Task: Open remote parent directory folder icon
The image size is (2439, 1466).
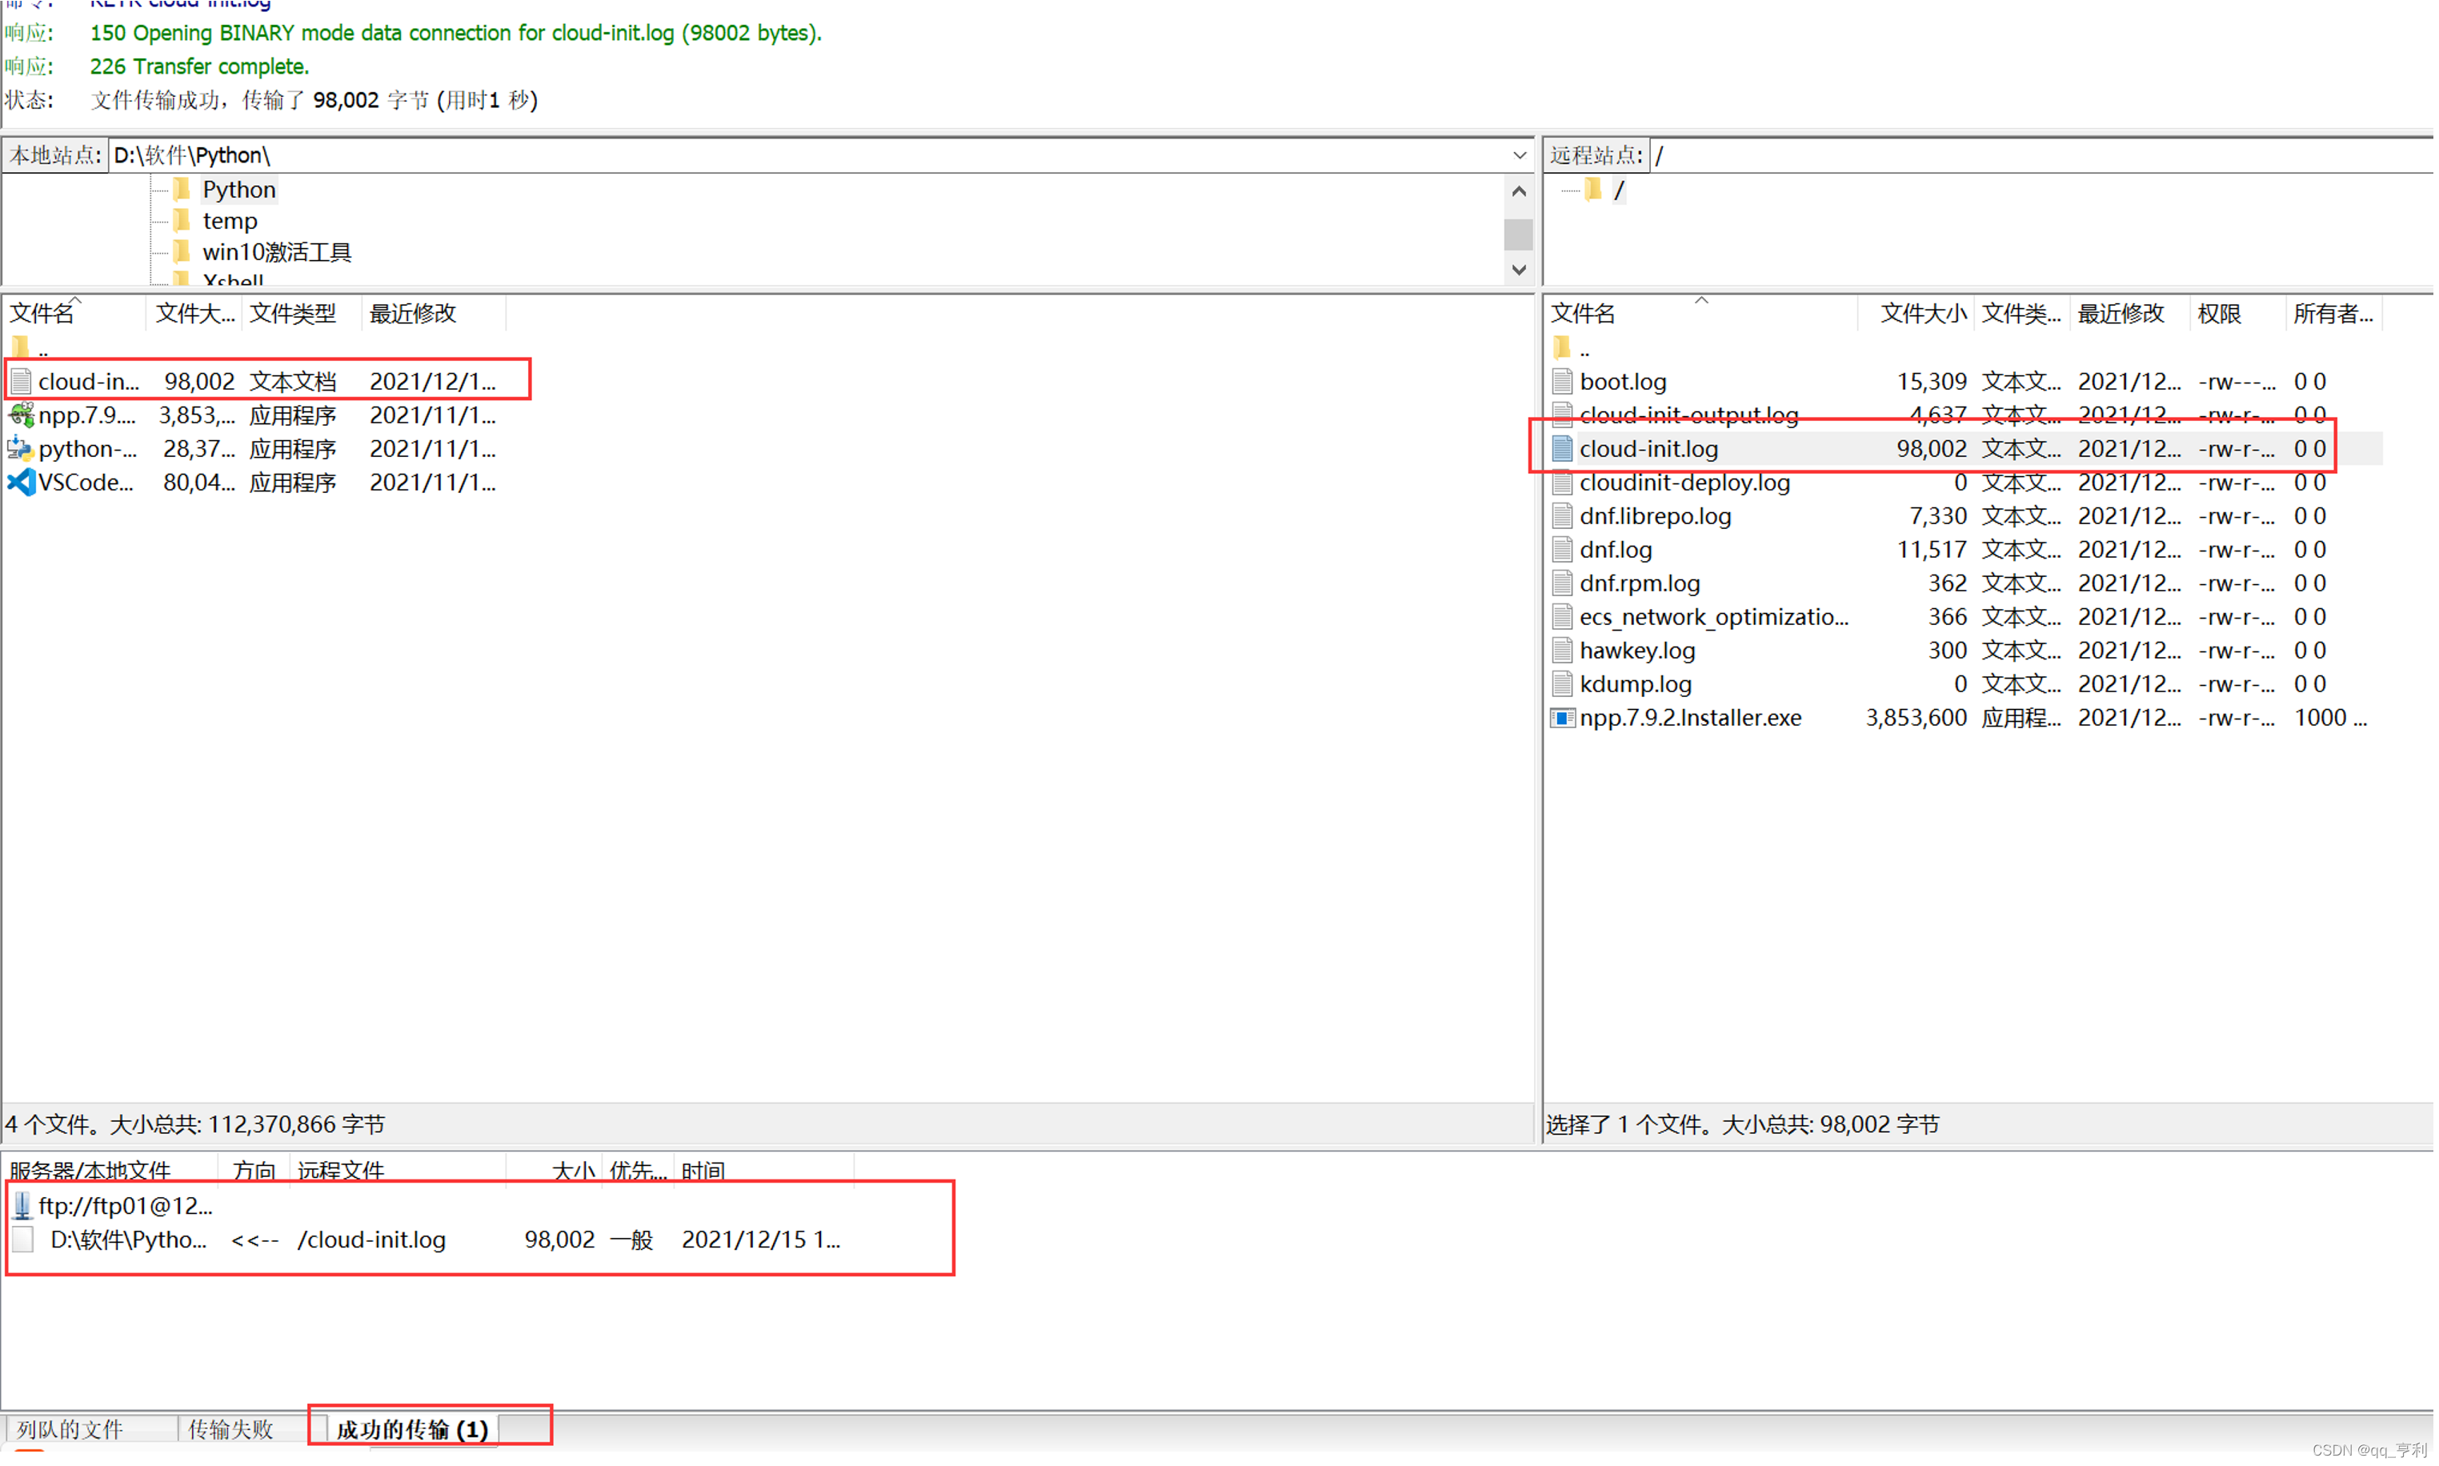Action: pyautogui.click(x=1562, y=348)
